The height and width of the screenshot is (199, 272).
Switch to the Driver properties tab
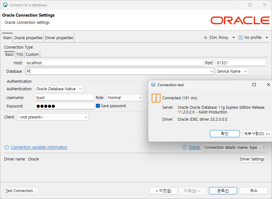tap(59, 38)
